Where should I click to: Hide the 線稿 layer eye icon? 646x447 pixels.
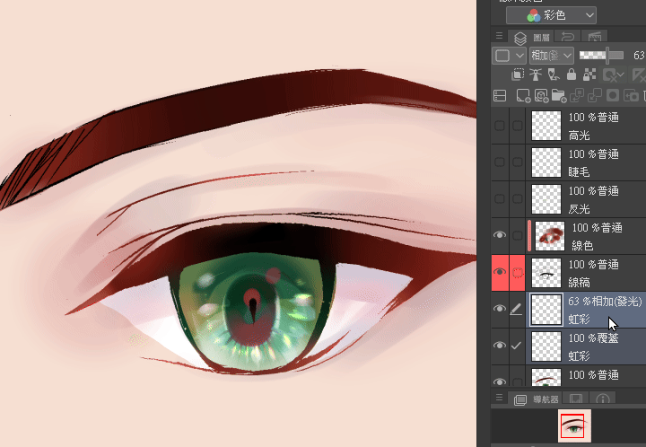pyautogui.click(x=500, y=272)
